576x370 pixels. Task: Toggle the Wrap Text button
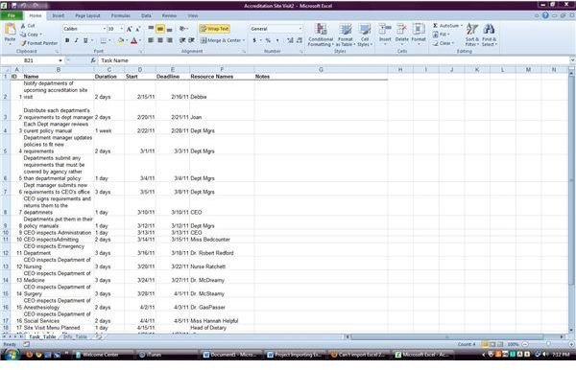(214, 29)
